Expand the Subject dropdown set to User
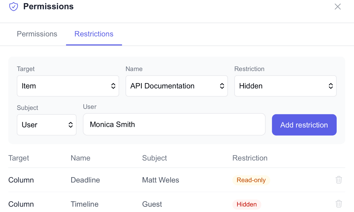Image resolution: width=354 pixels, height=212 pixels. 46,125
